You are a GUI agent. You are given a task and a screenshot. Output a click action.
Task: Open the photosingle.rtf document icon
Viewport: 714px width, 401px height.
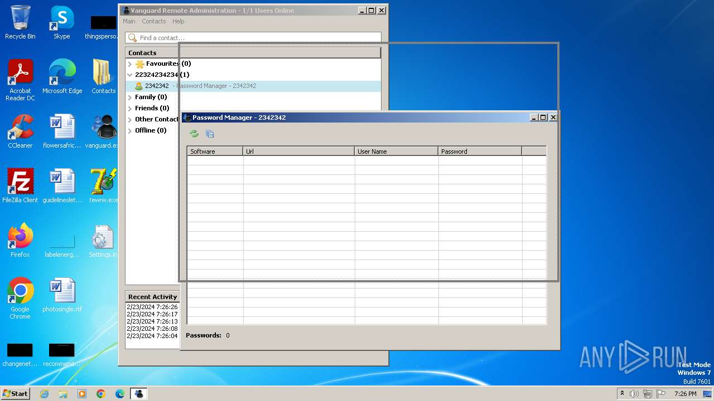(x=62, y=295)
